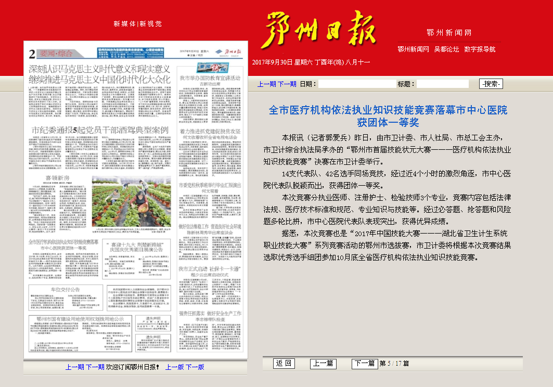Click the greenhouse flower photo on the page
Image resolution: width=553 pixels, height=387 pixels.
pos(132,201)
